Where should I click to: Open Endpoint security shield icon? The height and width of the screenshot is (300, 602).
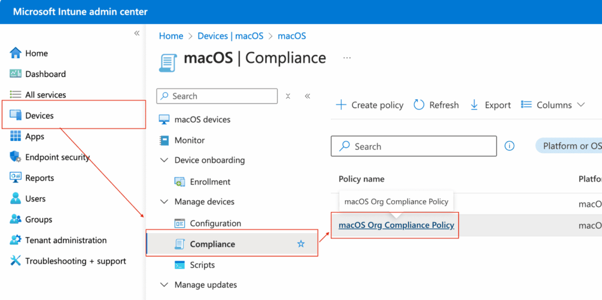(x=15, y=157)
